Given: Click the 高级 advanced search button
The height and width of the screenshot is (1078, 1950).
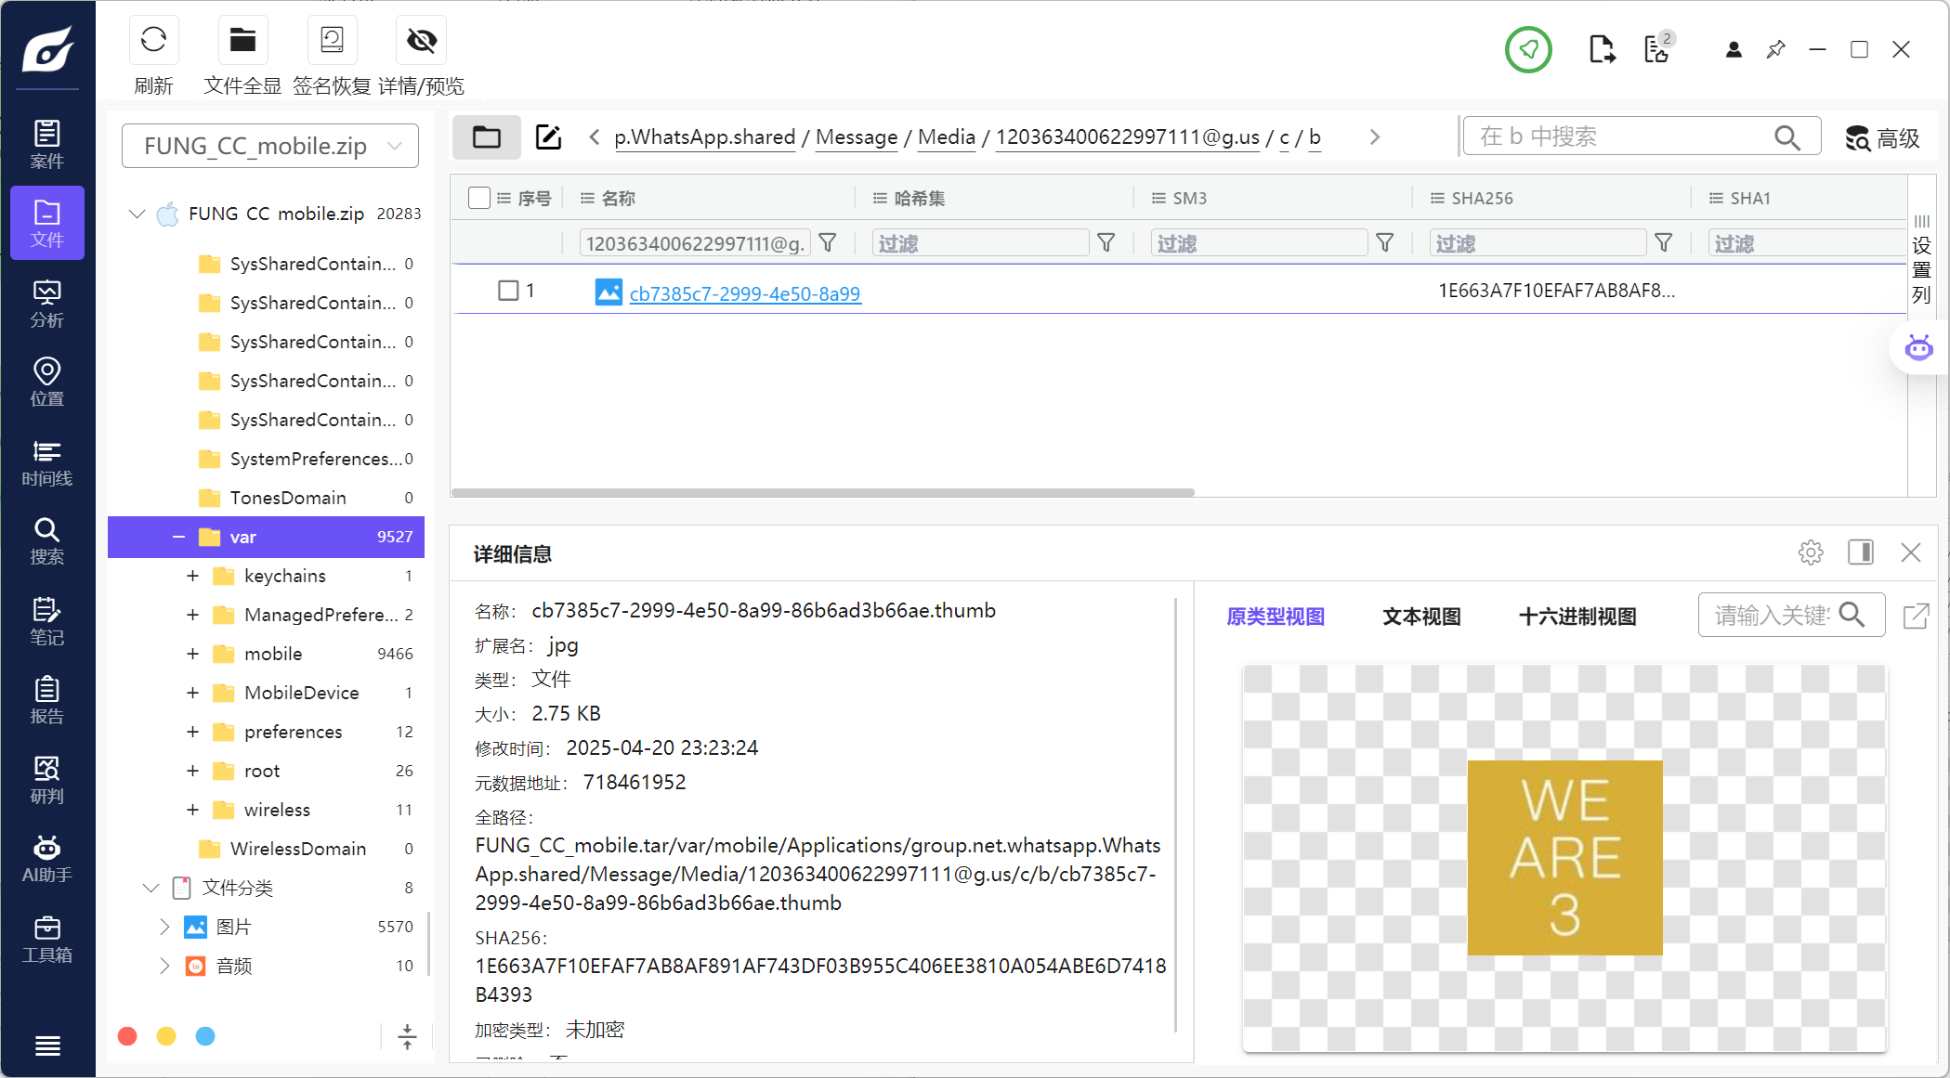Looking at the screenshot, I should [1882, 138].
